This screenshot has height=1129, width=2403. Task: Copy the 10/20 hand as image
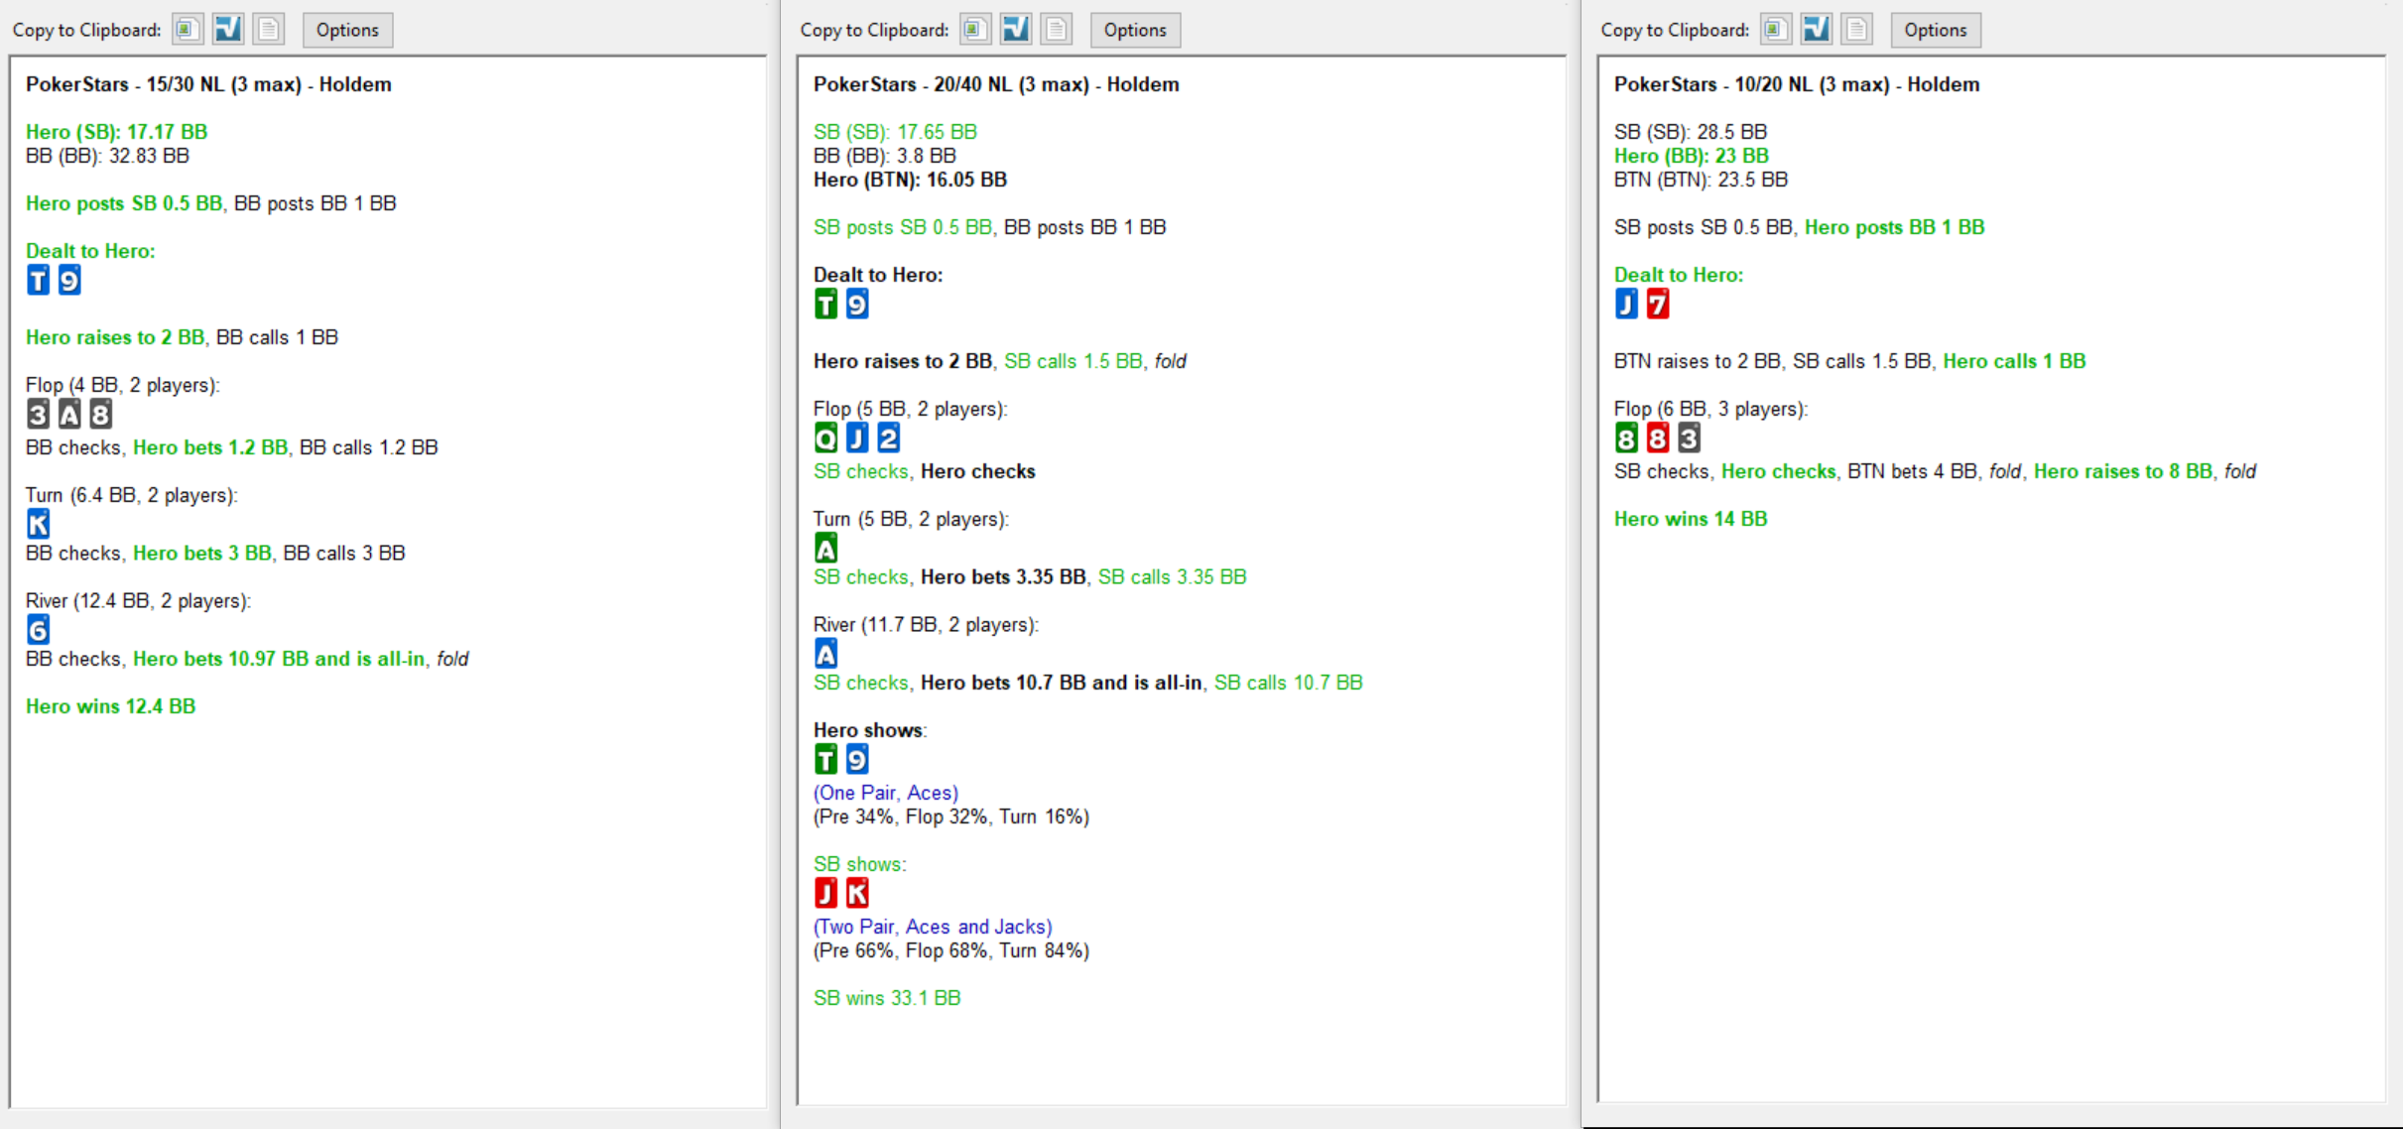pyautogui.click(x=1776, y=30)
